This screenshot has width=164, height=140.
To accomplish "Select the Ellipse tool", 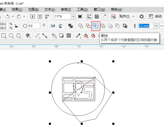I will click(11, 36).
